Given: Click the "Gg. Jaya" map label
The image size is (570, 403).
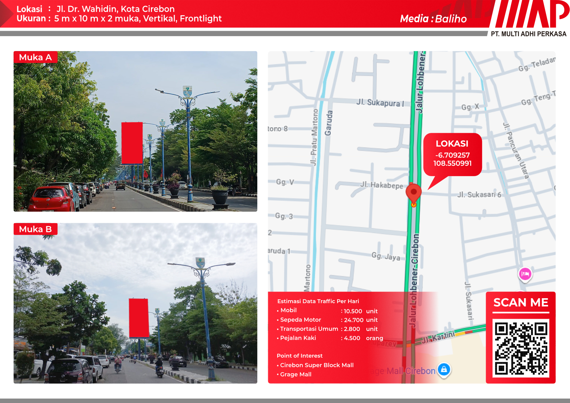Looking at the screenshot, I should click(386, 256).
